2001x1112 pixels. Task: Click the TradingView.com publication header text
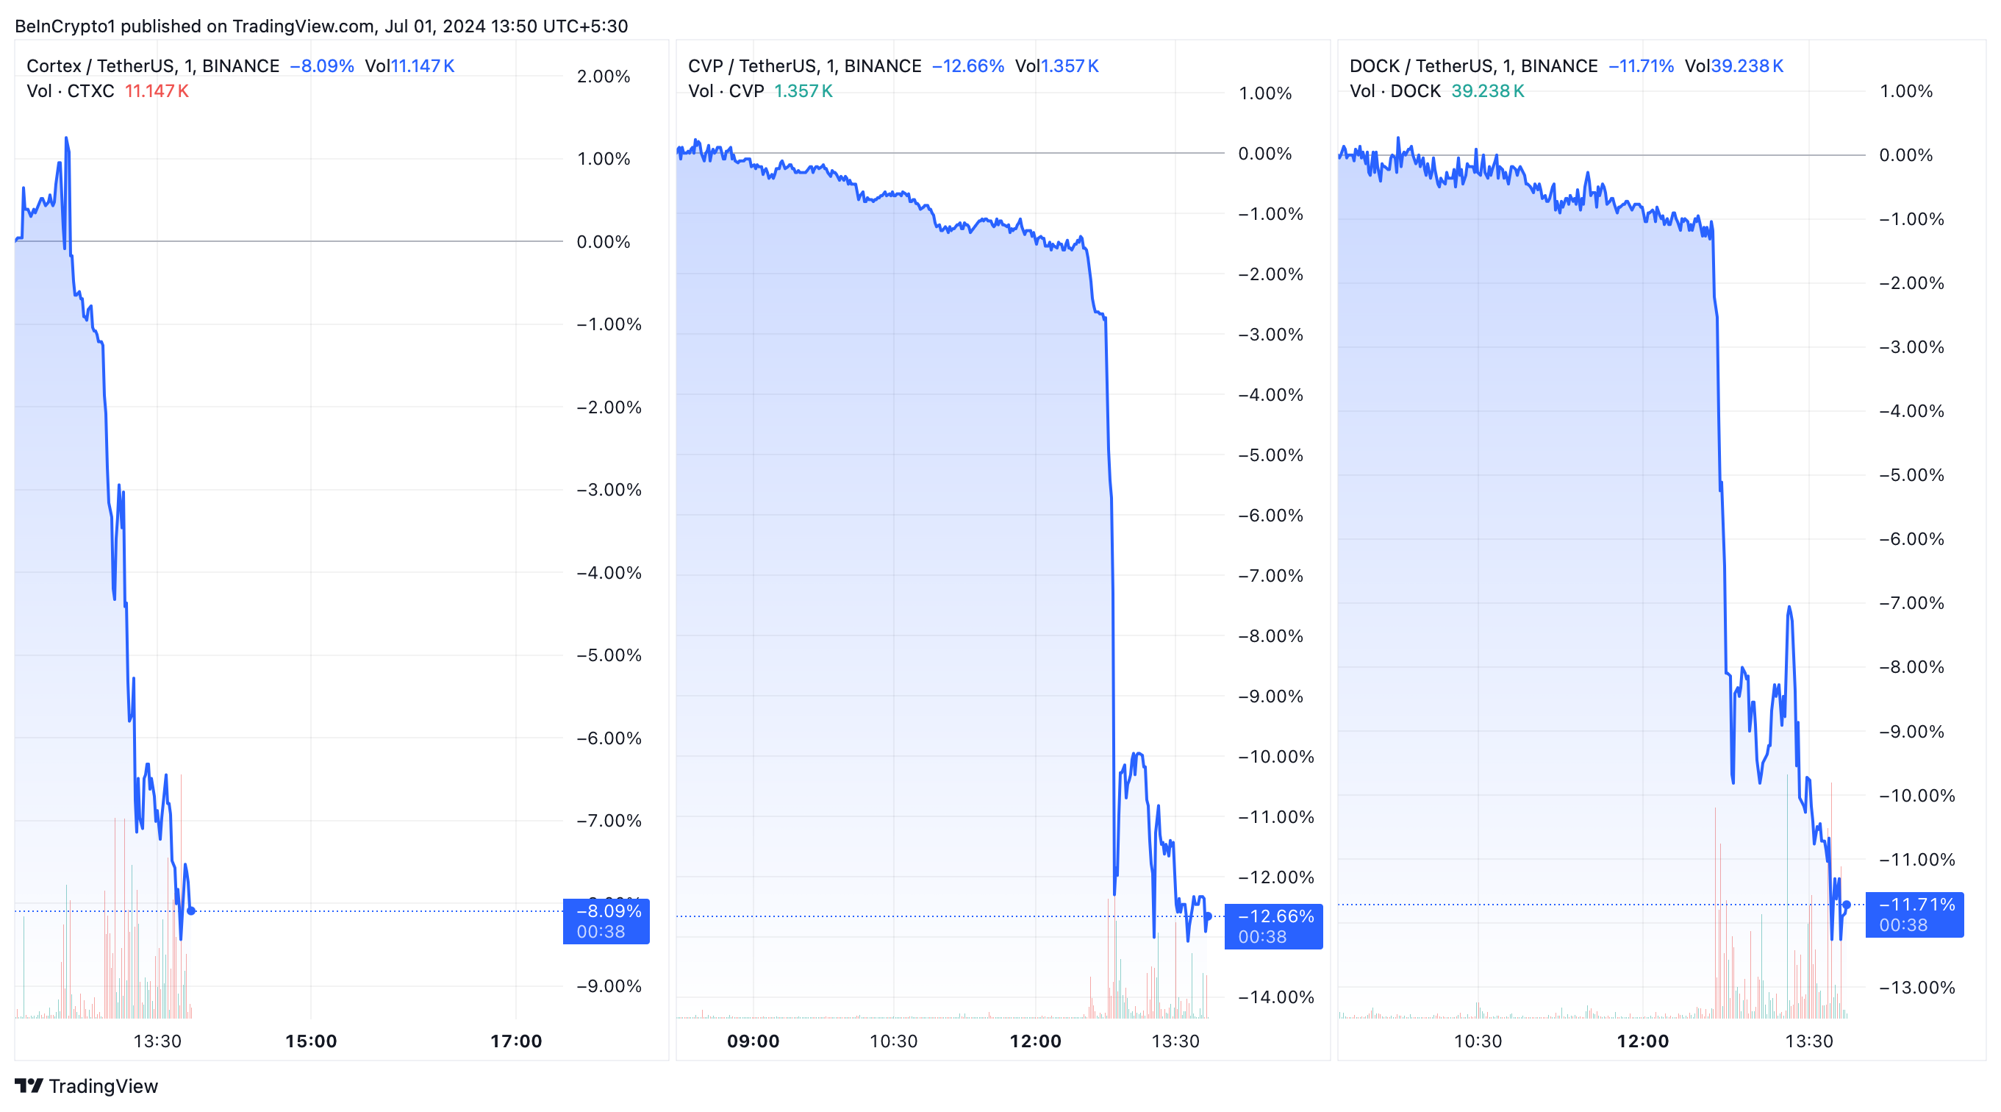pos(321,26)
